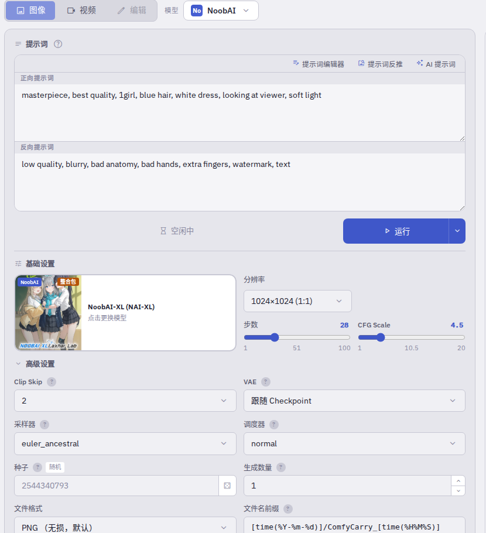486x533 pixels.
Task: Switch to the 视频 tab
Action: point(81,10)
